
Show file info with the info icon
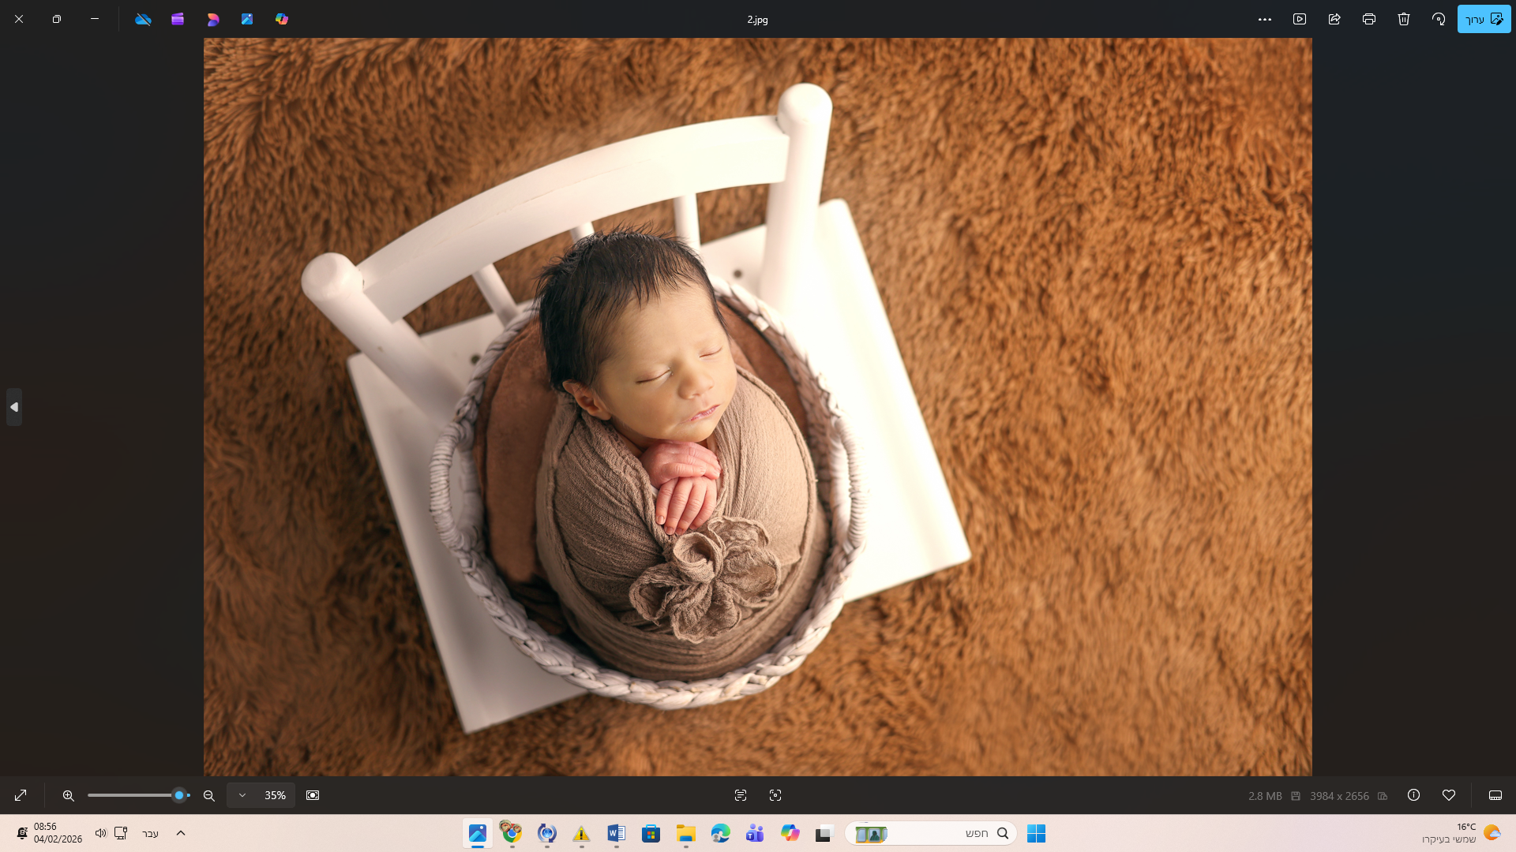[x=1414, y=795]
